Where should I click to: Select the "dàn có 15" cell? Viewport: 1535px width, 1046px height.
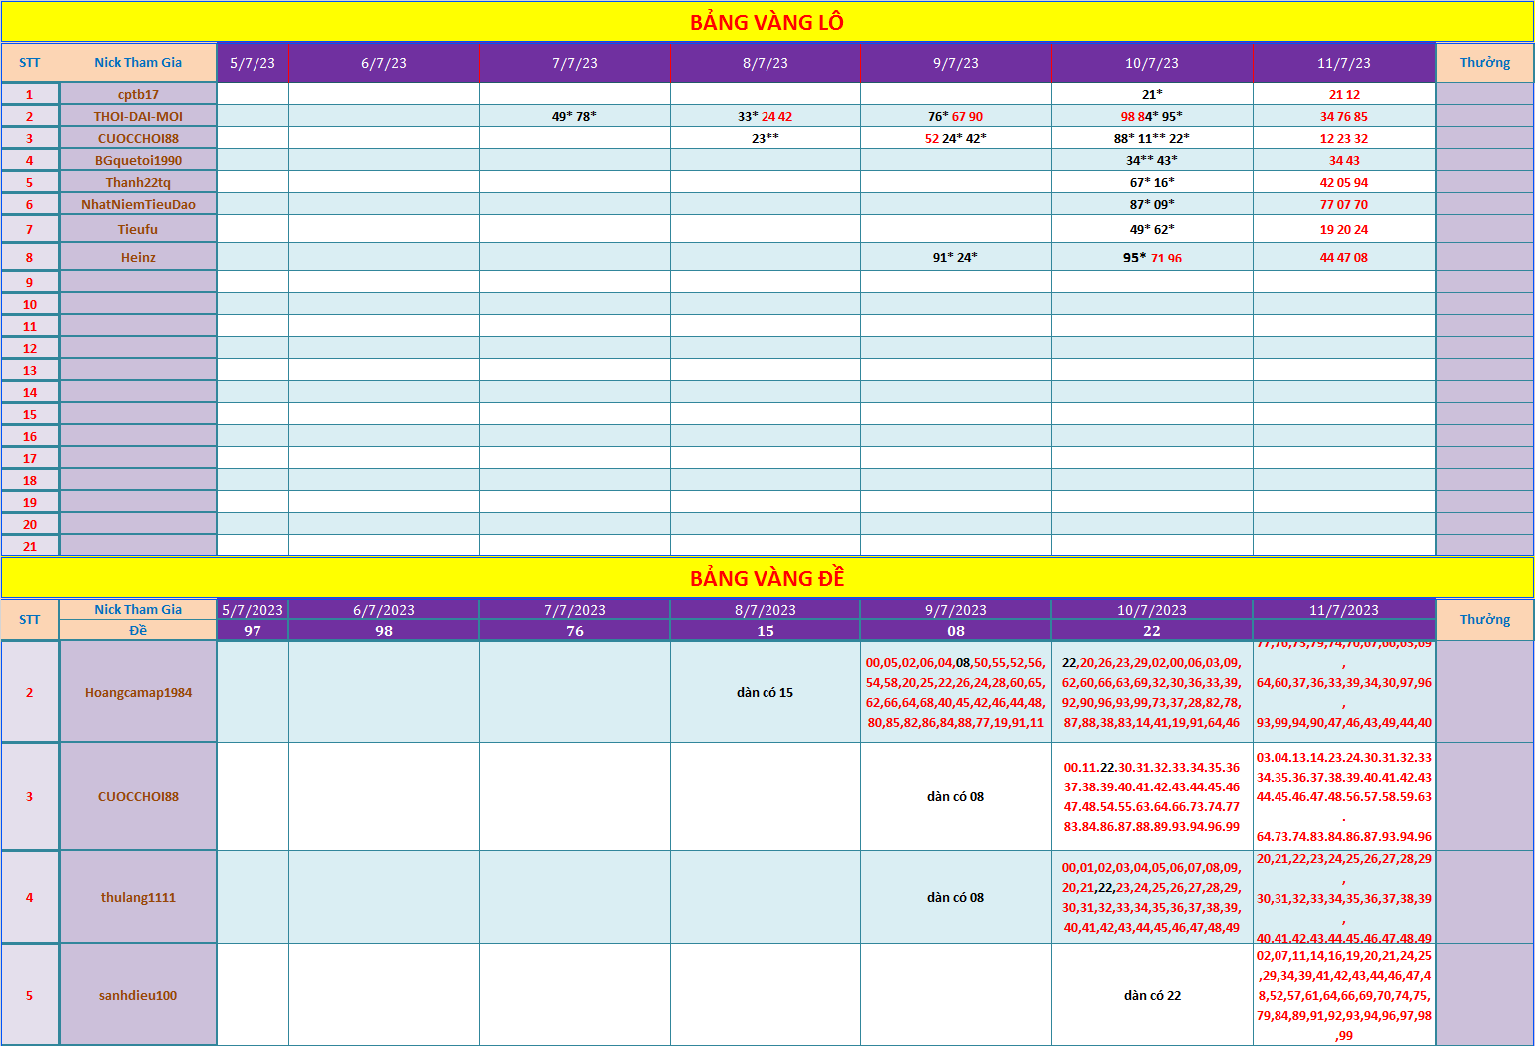click(765, 692)
